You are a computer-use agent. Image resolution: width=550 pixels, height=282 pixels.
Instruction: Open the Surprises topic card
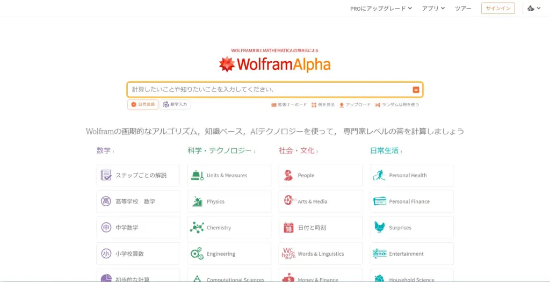412,227
